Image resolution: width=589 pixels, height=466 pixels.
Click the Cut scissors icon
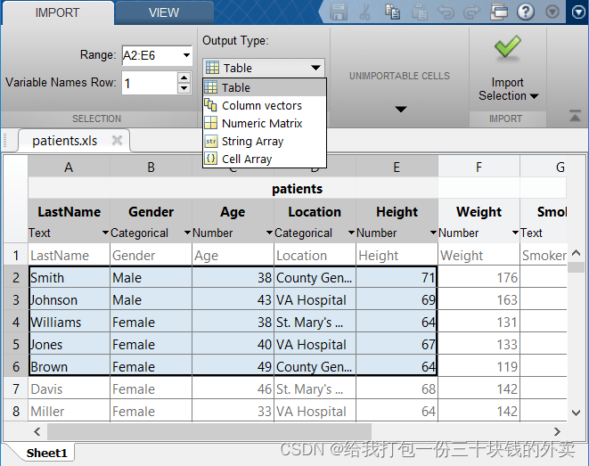click(364, 12)
